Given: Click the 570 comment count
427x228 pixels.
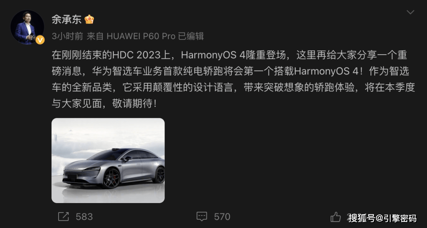Looking at the screenshot, I should tap(222, 217).
